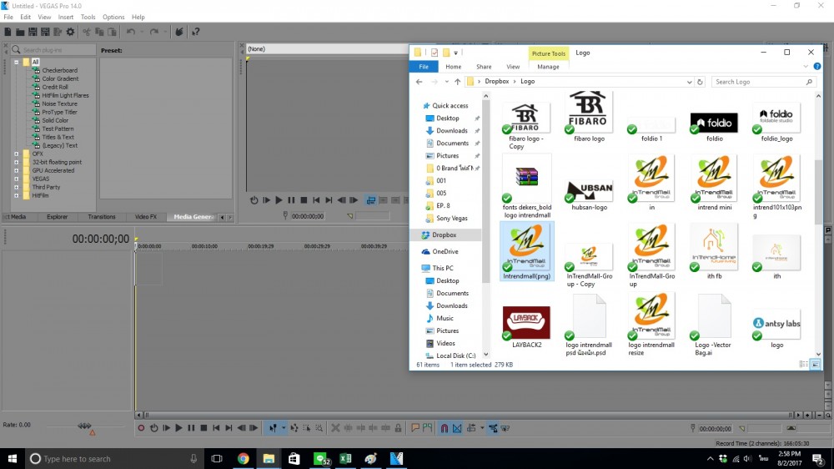Open the Tools menu in VEGAS
Screen dimensions: 834x469
click(88, 17)
